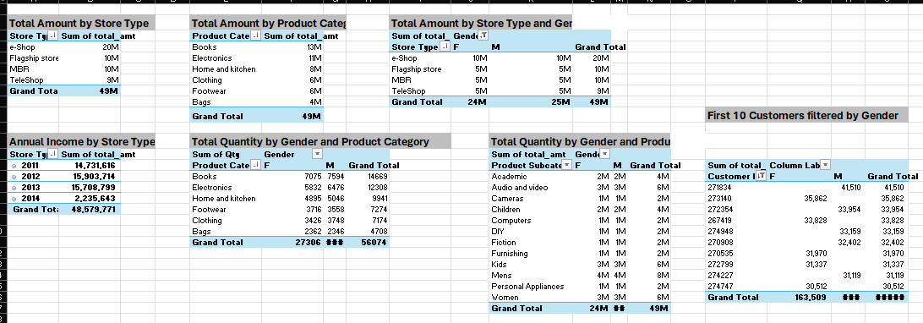Select the 56074 quantity grand total
Viewport: 923px width, 323px height.
click(368, 243)
